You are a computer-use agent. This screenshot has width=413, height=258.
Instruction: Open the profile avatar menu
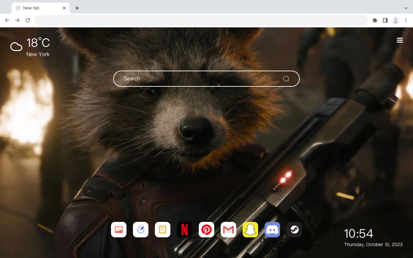(396, 20)
